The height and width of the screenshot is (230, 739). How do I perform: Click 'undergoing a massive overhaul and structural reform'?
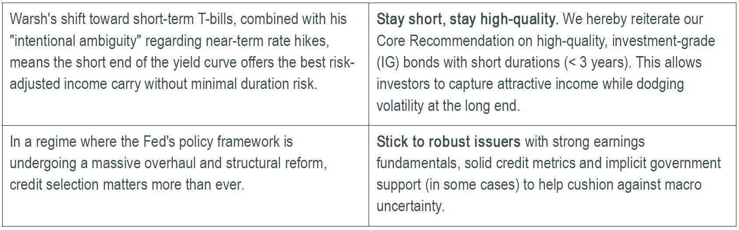168,163
